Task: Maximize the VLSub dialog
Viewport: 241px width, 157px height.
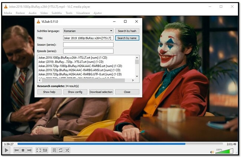Action: coord(125,21)
